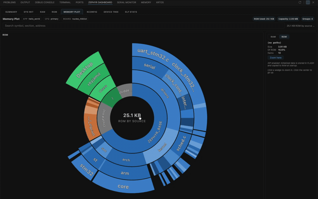Go to the Summary sub-tab
318x199 pixels.
click(11, 12)
